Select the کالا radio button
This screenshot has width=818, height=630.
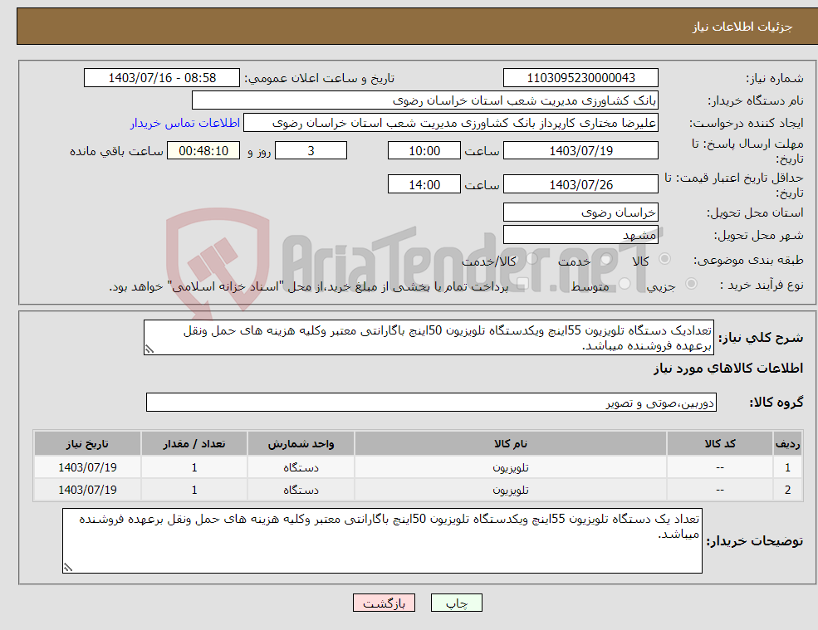[664, 259]
